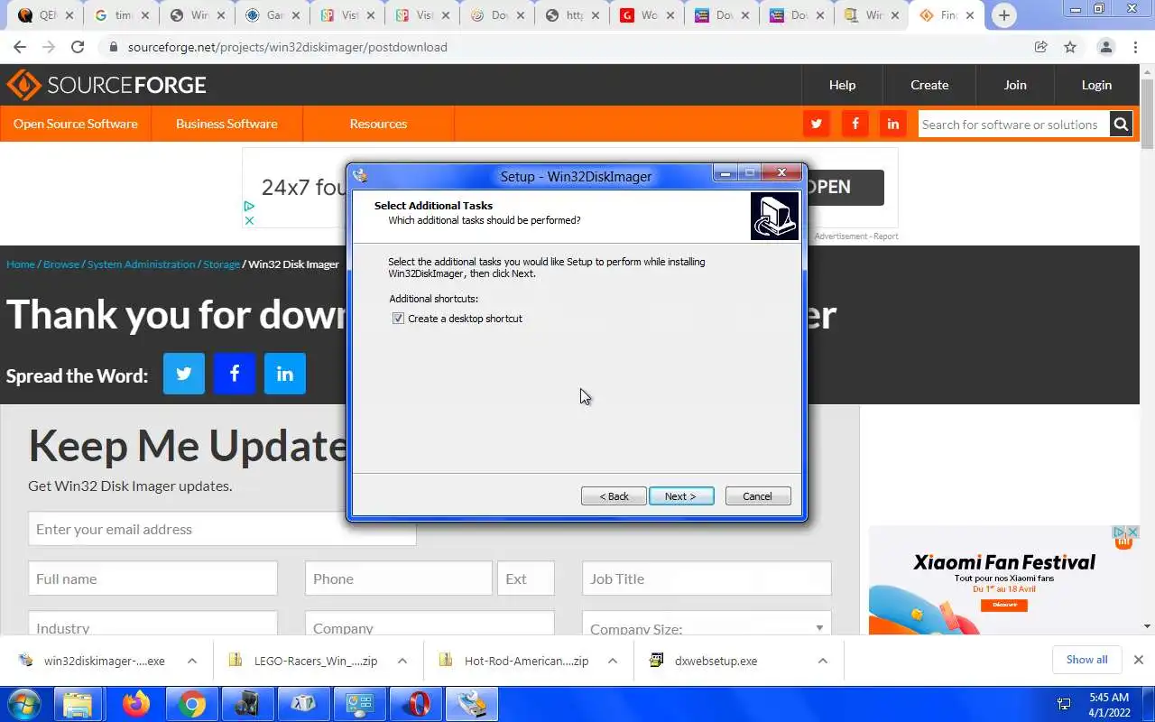Screen dimensions: 1155x722
Task: Open the Storage breadcrumb link
Action: pyautogui.click(x=221, y=264)
